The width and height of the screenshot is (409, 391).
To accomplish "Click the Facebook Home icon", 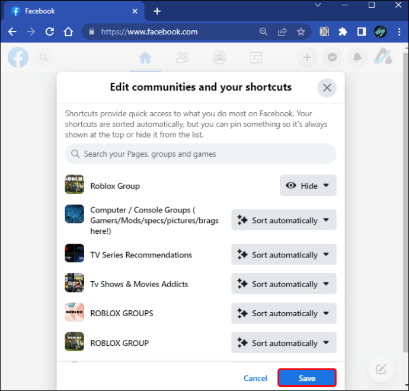I will click(145, 58).
